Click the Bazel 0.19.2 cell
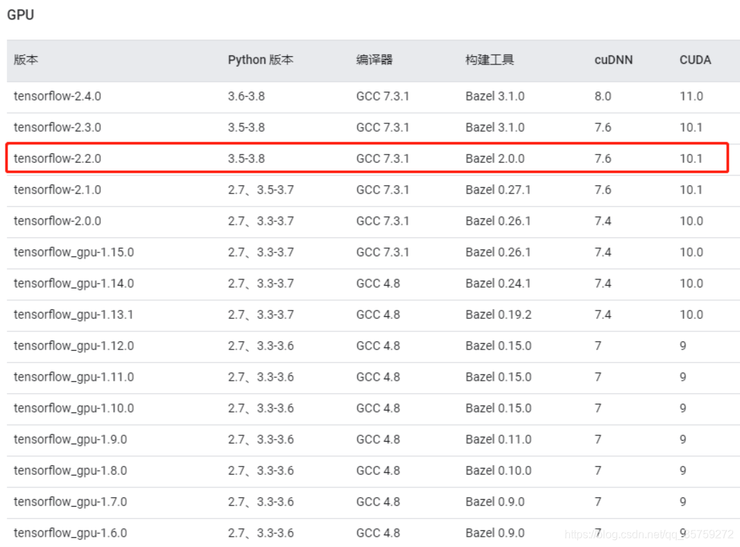Screen dimensions: 740x547 pos(499,315)
